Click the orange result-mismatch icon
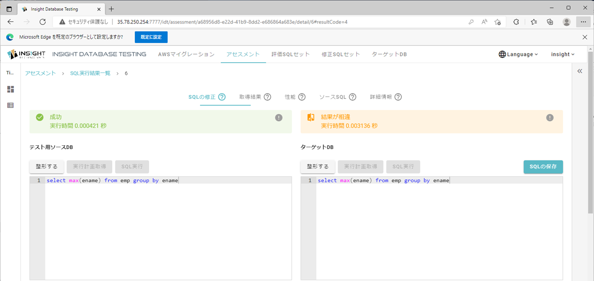 tap(311, 117)
